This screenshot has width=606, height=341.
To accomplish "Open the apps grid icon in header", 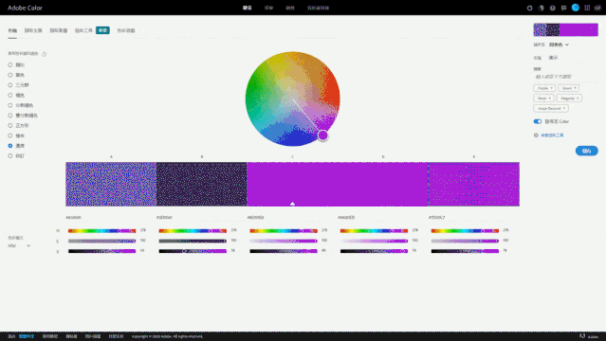I will 587,8.
